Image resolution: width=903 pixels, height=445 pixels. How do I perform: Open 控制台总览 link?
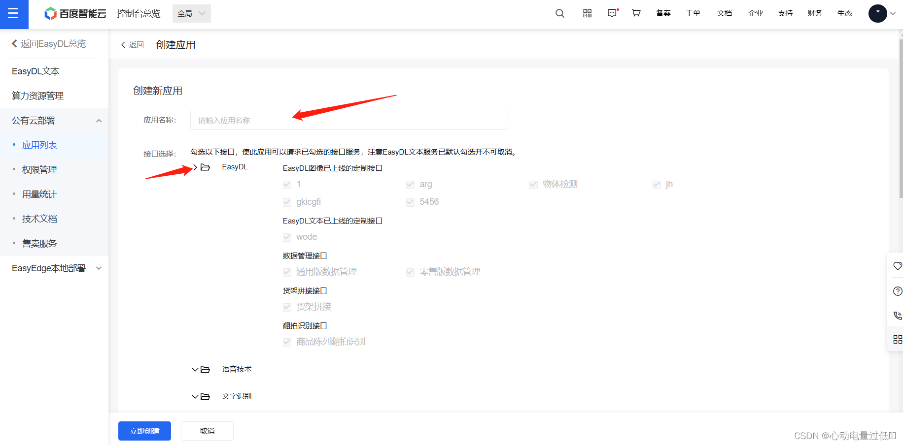139,14
